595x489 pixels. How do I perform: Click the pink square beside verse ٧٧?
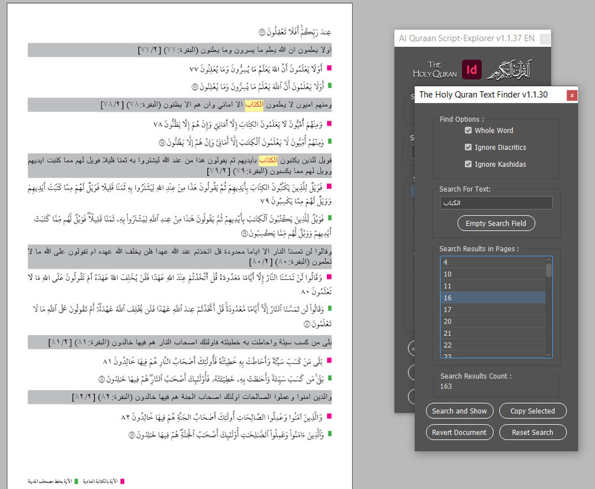[329, 68]
